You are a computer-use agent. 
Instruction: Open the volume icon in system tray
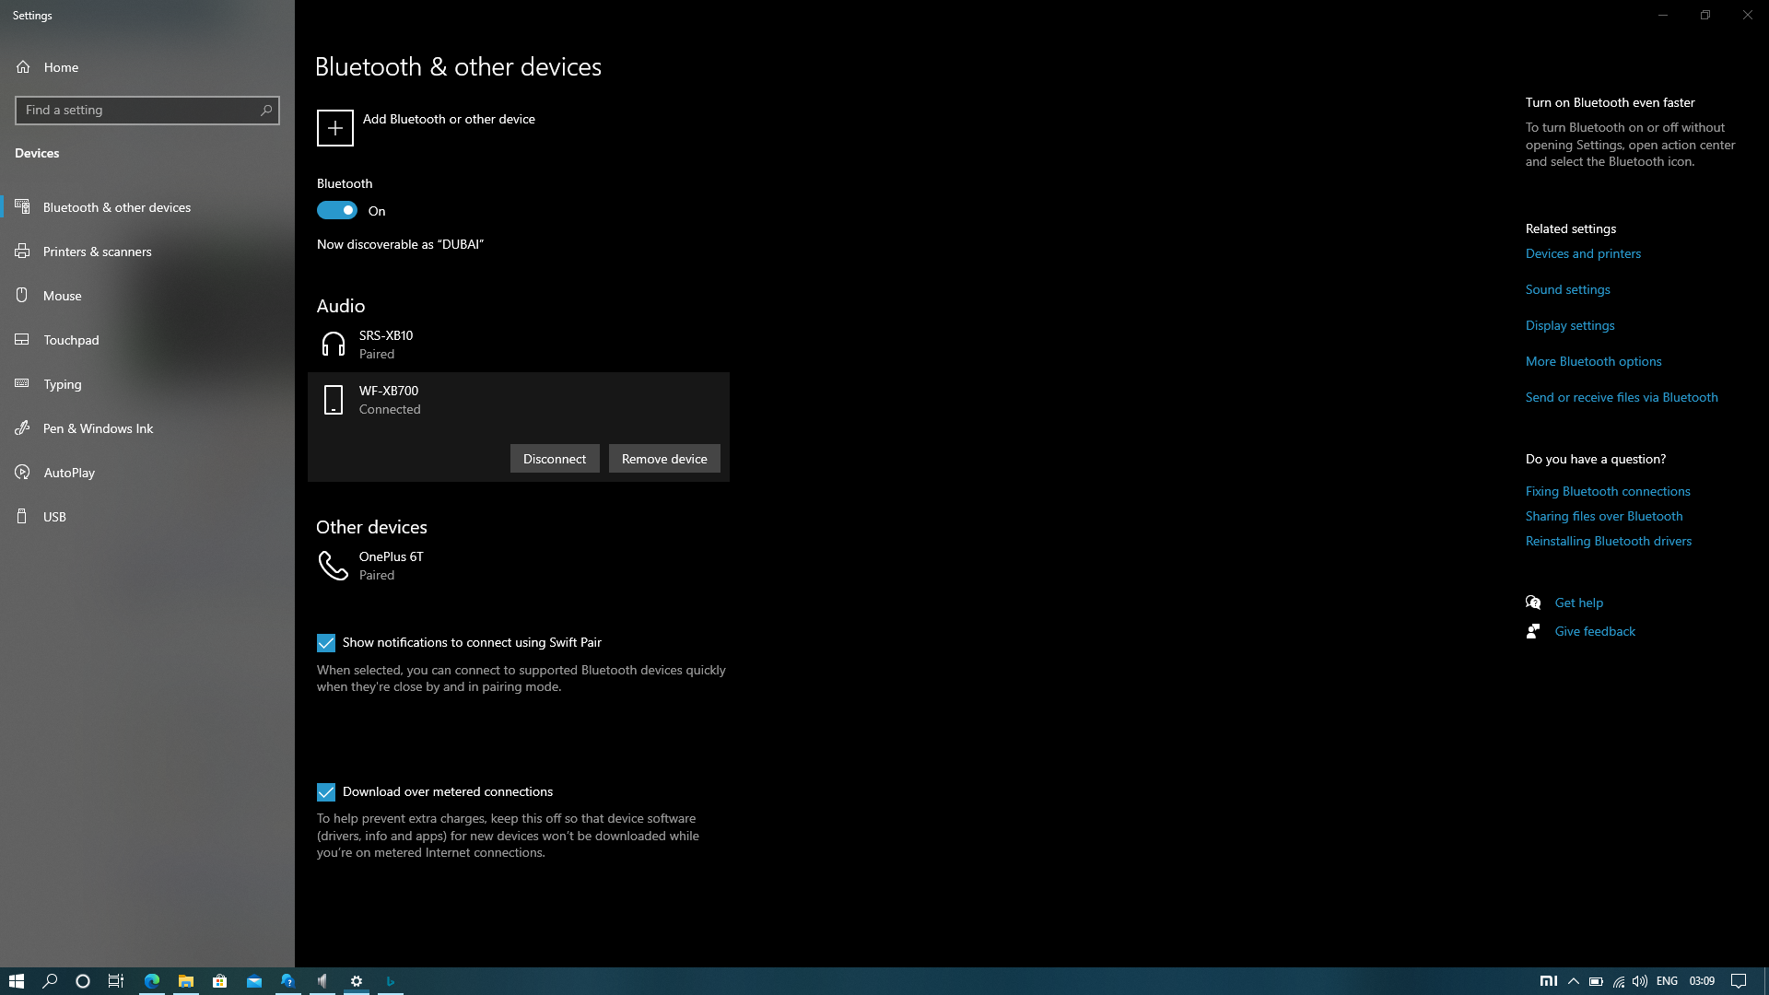click(1640, 981)
